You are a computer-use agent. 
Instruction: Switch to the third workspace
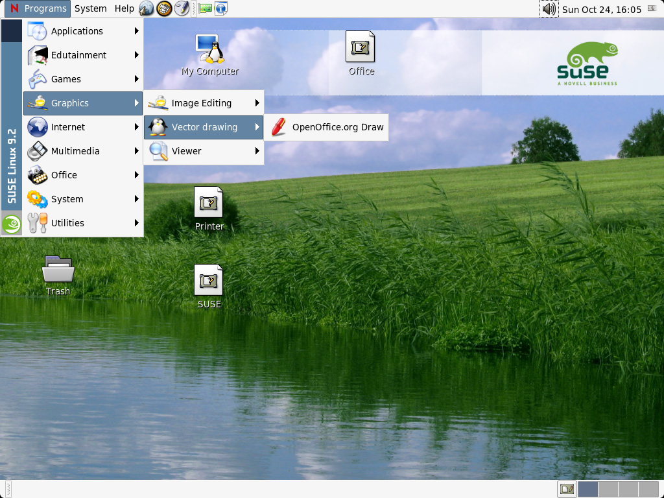tap(628, 489)
